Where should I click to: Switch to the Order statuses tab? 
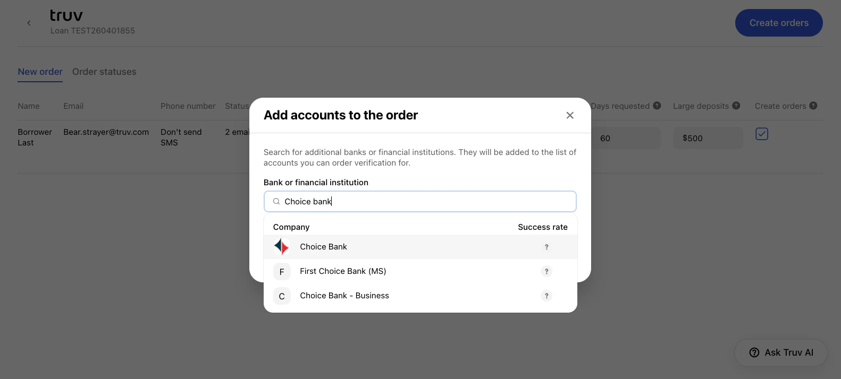point(104,72)
